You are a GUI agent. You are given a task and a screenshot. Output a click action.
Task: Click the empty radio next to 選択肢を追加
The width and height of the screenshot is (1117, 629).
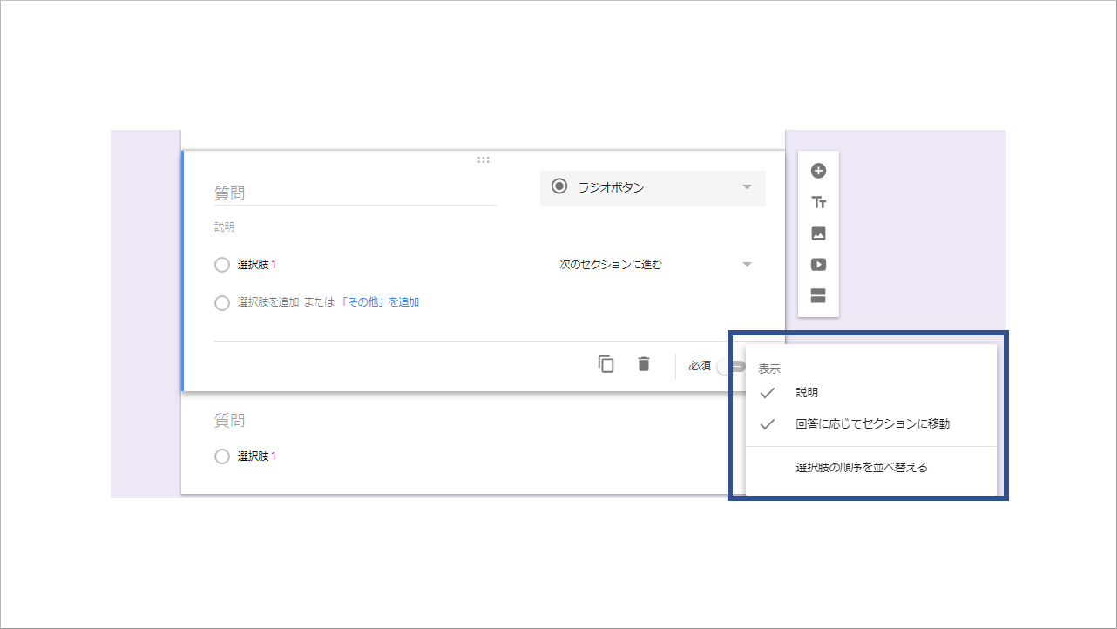(222, 302)
